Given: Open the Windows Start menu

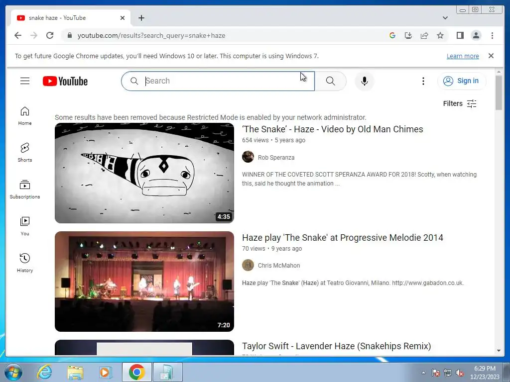Looking at the screenshot, I should point(13,372).
